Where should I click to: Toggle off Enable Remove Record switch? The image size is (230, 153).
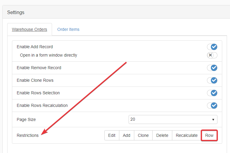click(212, 68)
